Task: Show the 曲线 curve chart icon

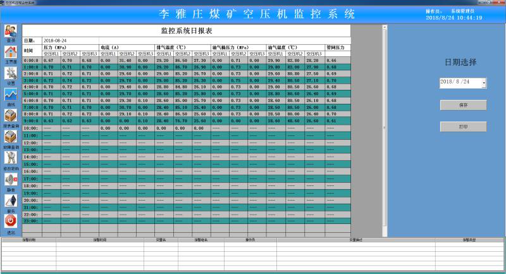Action: pos(11,95)
